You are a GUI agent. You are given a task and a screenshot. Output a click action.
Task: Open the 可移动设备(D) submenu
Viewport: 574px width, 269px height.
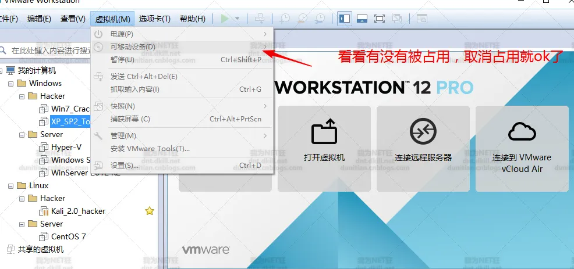[x=182, y=47]
